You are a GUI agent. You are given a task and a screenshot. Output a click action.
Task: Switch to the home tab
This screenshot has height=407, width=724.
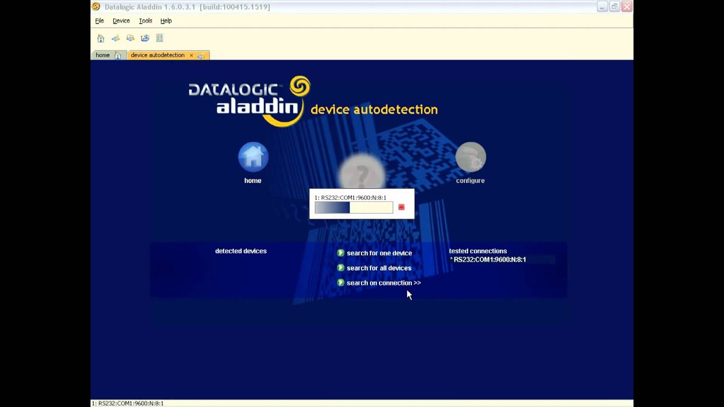tap(108, 55)
